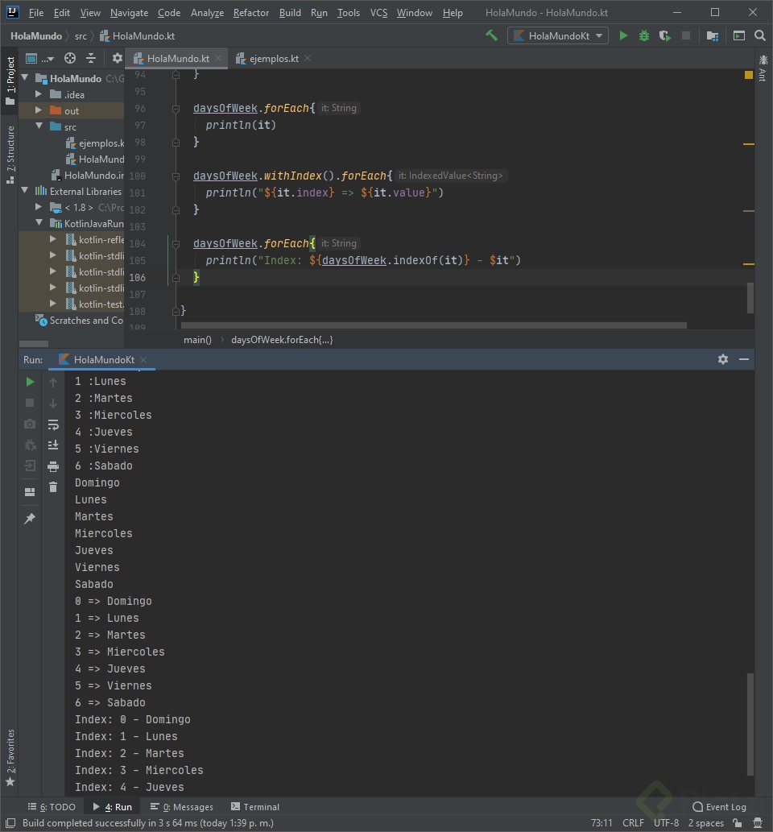Build the project with the hammer icon
The width and height of the screenshot is (773, 832).
coord(491,35)
